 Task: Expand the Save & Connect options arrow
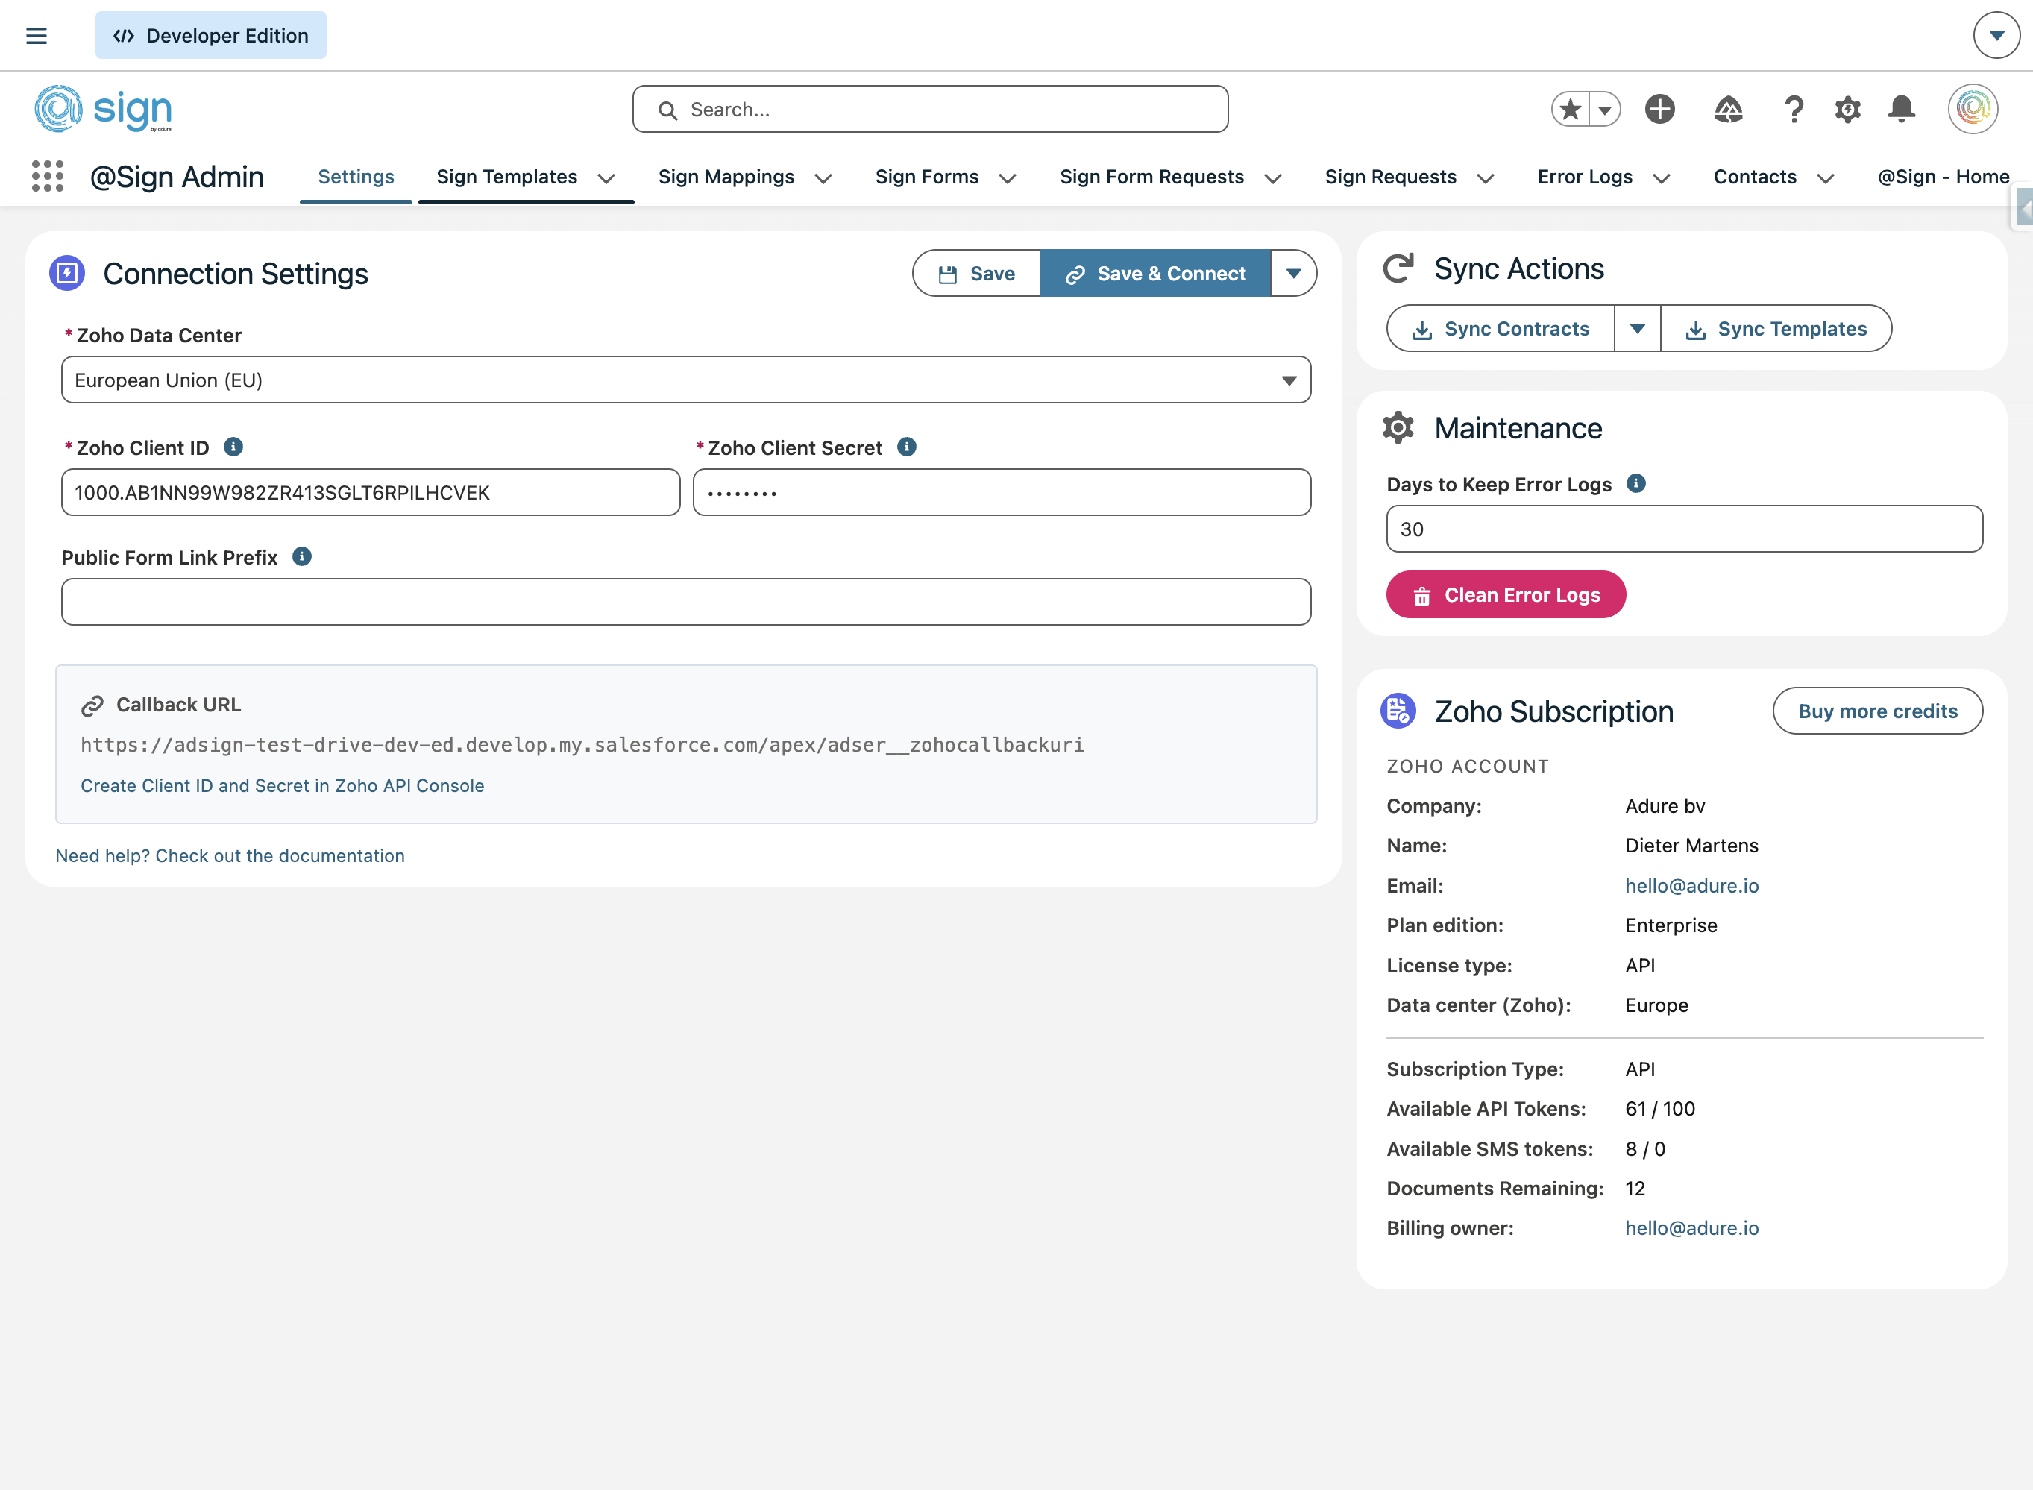pyautogui.click(x=1292, y=273)
